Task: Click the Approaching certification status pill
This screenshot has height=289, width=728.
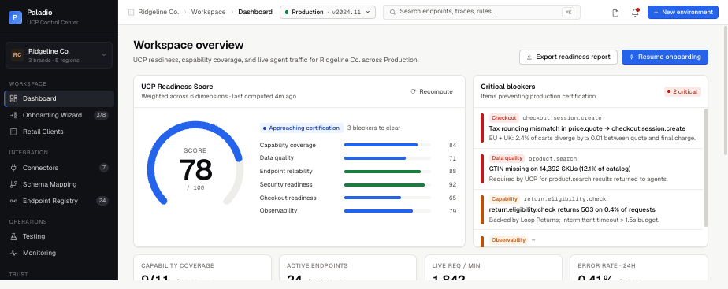Action: coord(301,128)
